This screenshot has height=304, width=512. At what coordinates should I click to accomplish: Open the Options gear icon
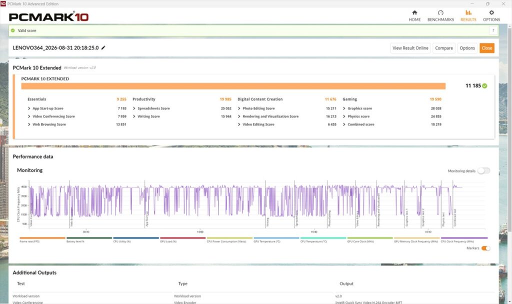pos(491,12)
